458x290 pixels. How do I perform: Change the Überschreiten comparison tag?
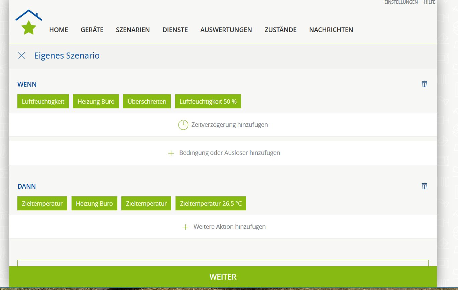pos(147,101)
